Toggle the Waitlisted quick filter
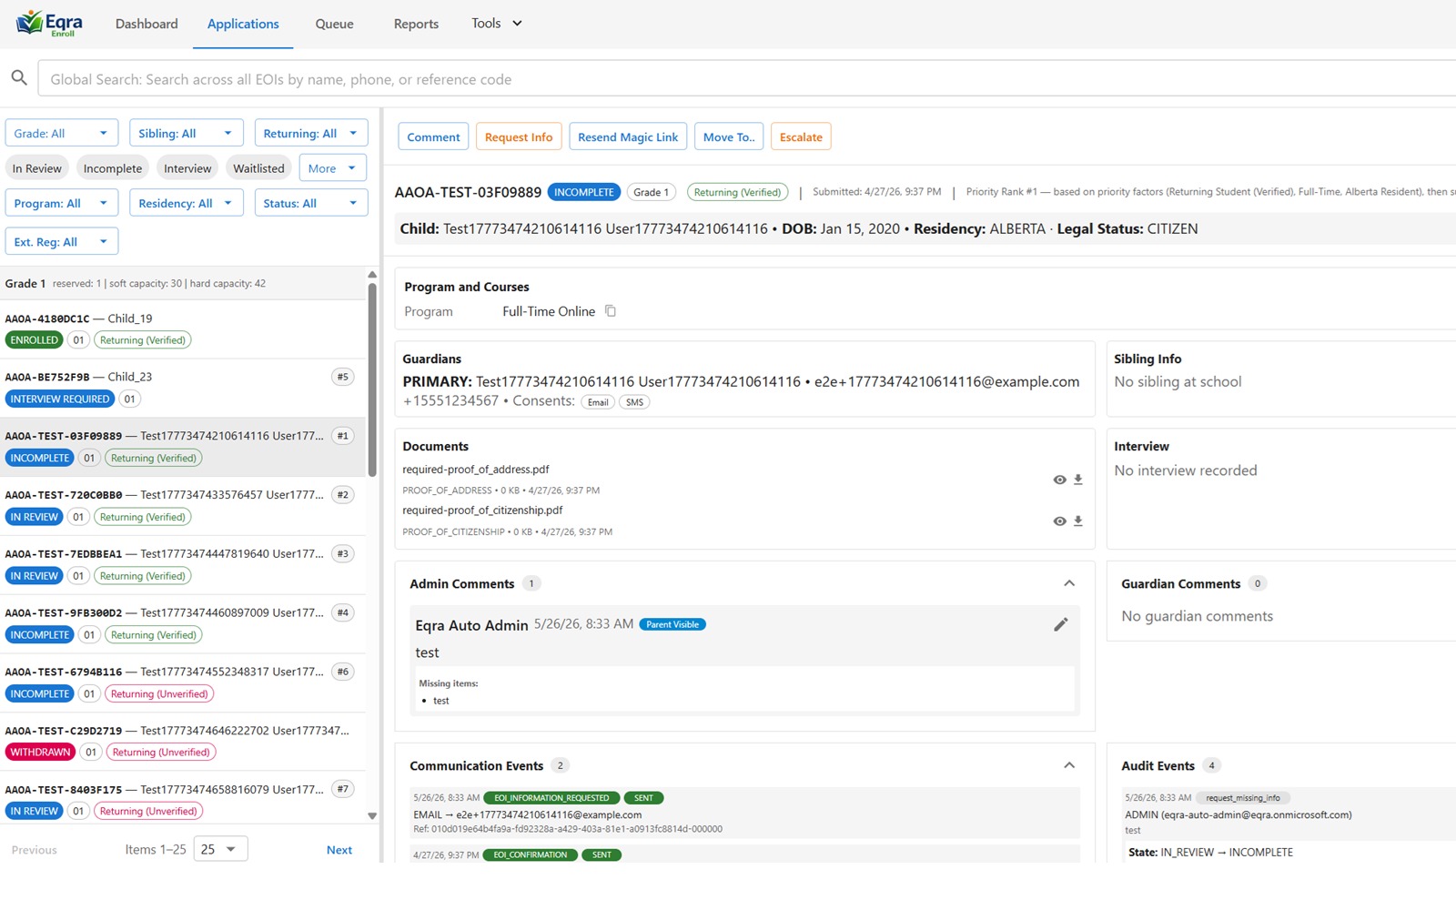 click(x=258, y=168)
